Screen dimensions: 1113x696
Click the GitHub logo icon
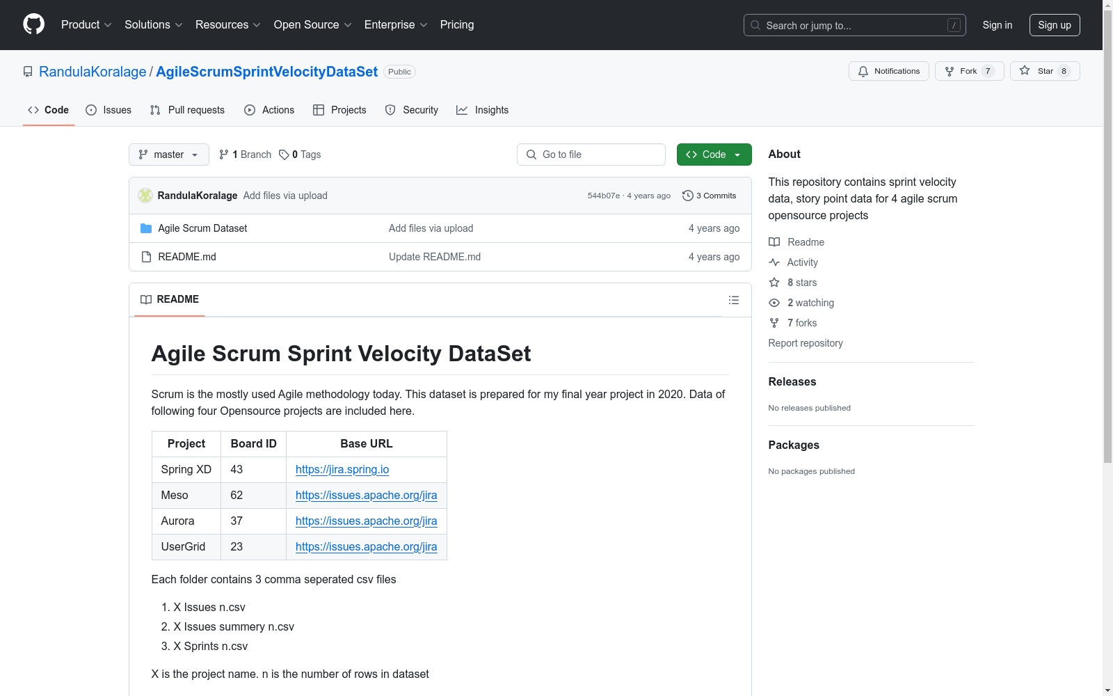click(x=33, y=24)
